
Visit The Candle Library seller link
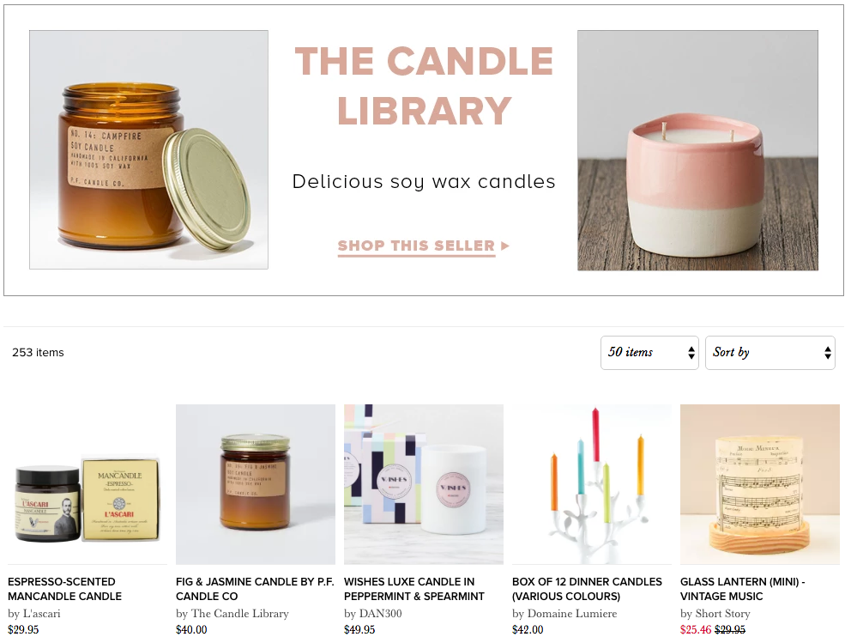click(240, 614)
